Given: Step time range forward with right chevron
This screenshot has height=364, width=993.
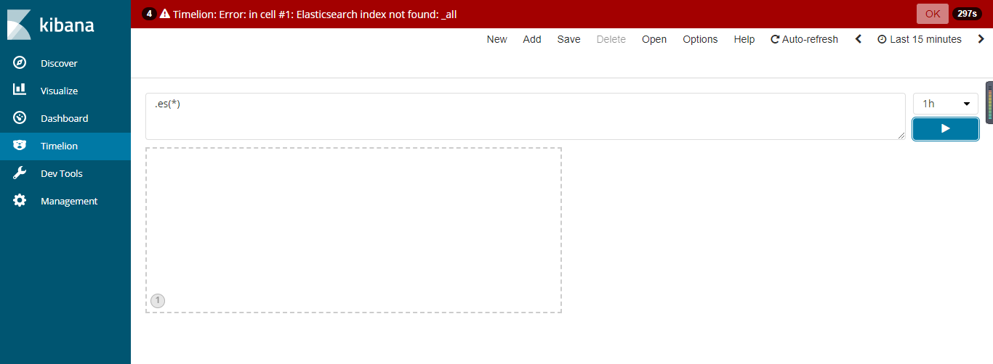Looking at the screenshot, I should pyautogui.click(x=981, y=39).
